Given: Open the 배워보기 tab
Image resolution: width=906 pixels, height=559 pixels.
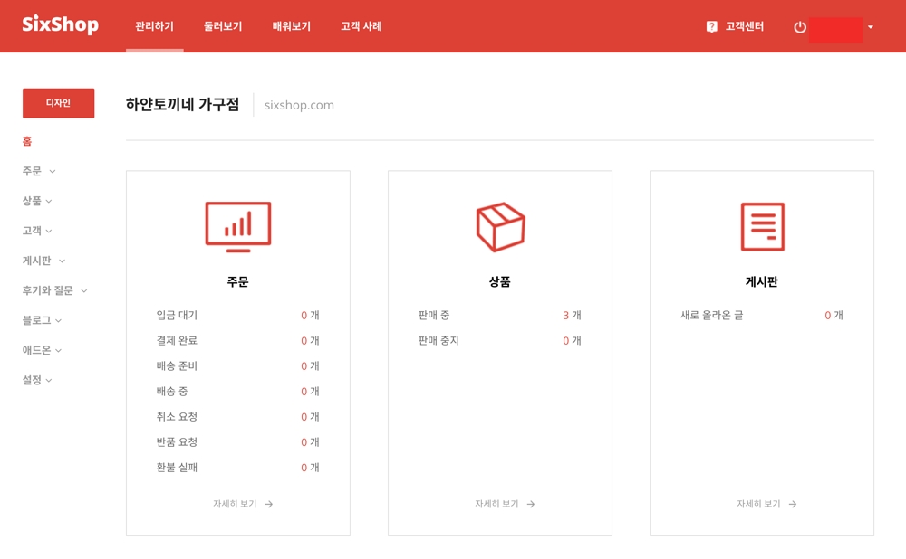Looking at the screenshot, I should pos(292,26).
